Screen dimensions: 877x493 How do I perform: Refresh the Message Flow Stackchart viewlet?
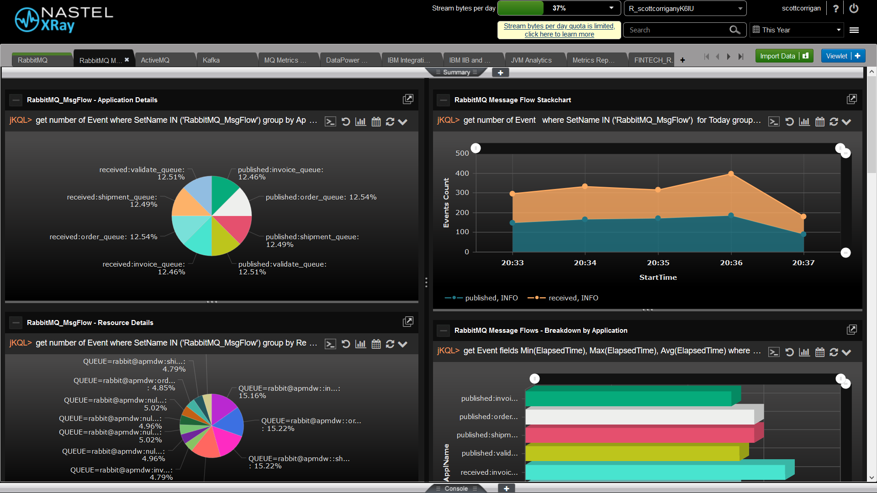(834, 122)
